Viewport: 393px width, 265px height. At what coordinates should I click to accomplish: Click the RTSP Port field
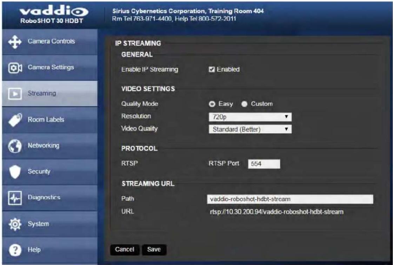264,164
